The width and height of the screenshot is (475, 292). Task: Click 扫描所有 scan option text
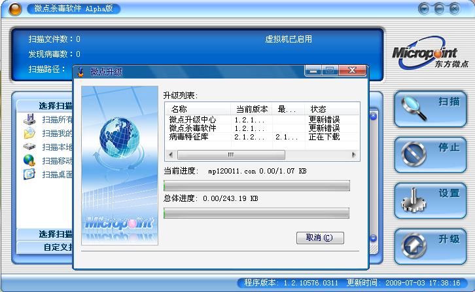pos(58,120)
